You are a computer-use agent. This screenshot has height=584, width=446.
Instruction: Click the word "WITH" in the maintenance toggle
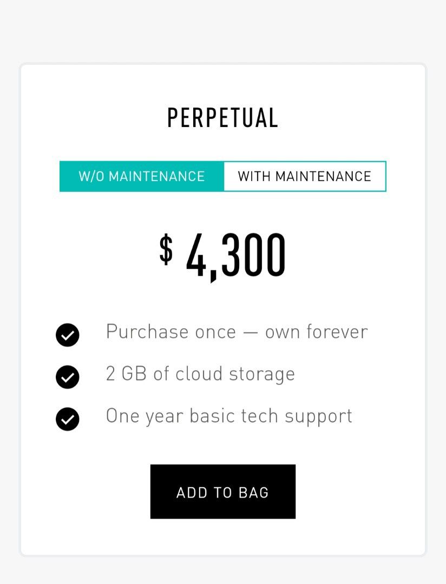[x=254, y=176]
